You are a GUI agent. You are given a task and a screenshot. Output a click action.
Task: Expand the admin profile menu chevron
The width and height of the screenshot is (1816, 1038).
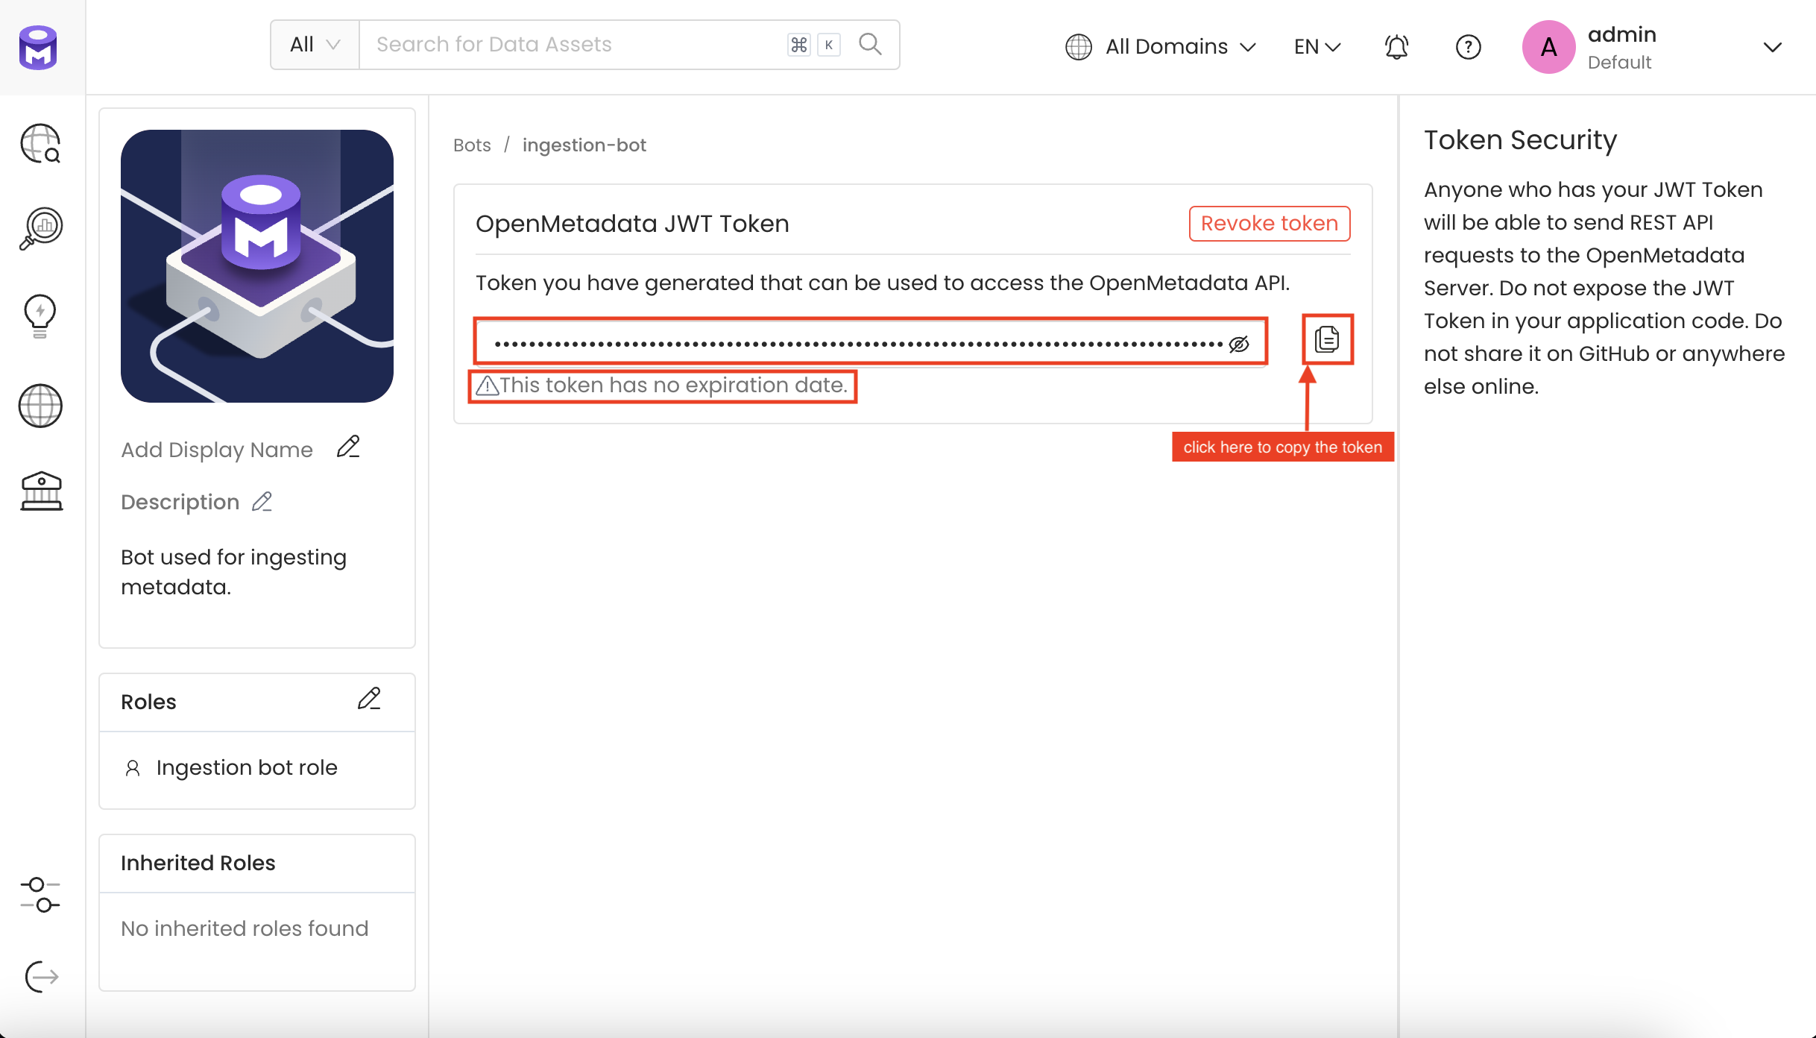(1772, 47)
